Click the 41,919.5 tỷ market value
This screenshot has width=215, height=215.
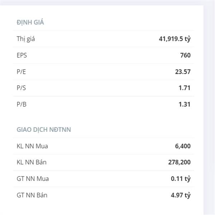click(x=175, y=39)
